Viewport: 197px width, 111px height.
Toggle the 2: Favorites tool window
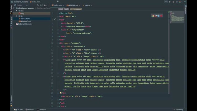click(x=11, y=101)
